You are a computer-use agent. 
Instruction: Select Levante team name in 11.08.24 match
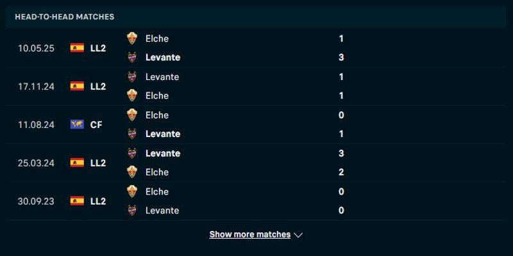[163, 134]
